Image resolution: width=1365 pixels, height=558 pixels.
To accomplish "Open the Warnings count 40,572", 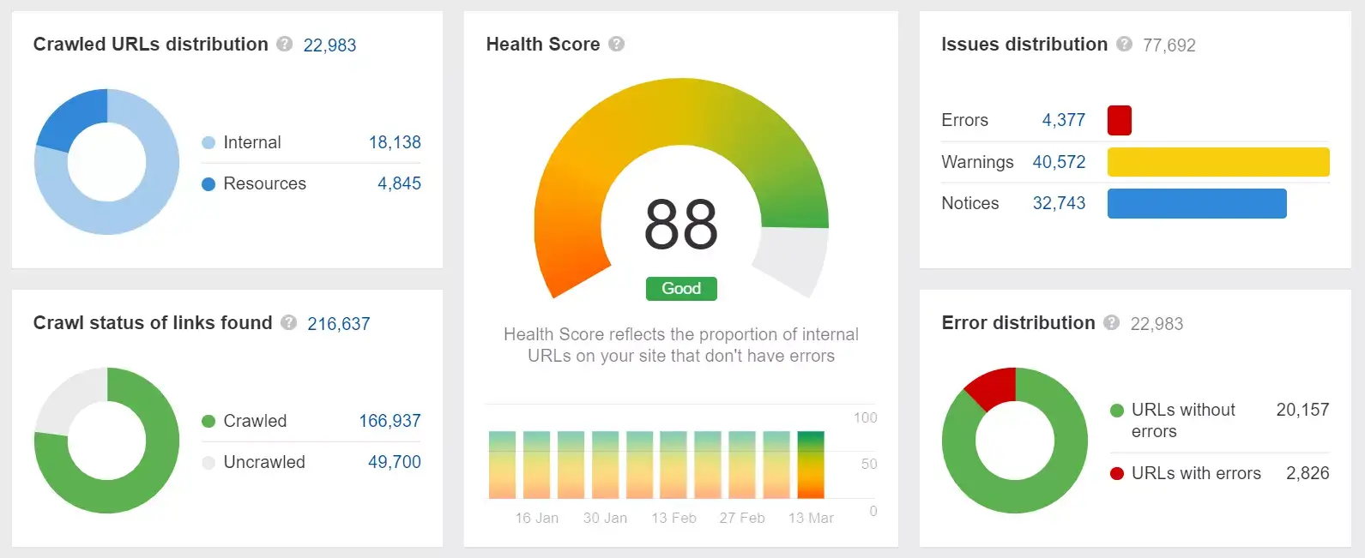I will (x=1060, y=162).
